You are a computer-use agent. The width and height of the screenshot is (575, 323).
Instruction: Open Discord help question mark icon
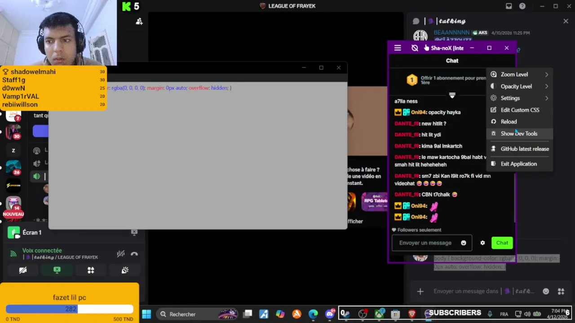coord(522,6)
